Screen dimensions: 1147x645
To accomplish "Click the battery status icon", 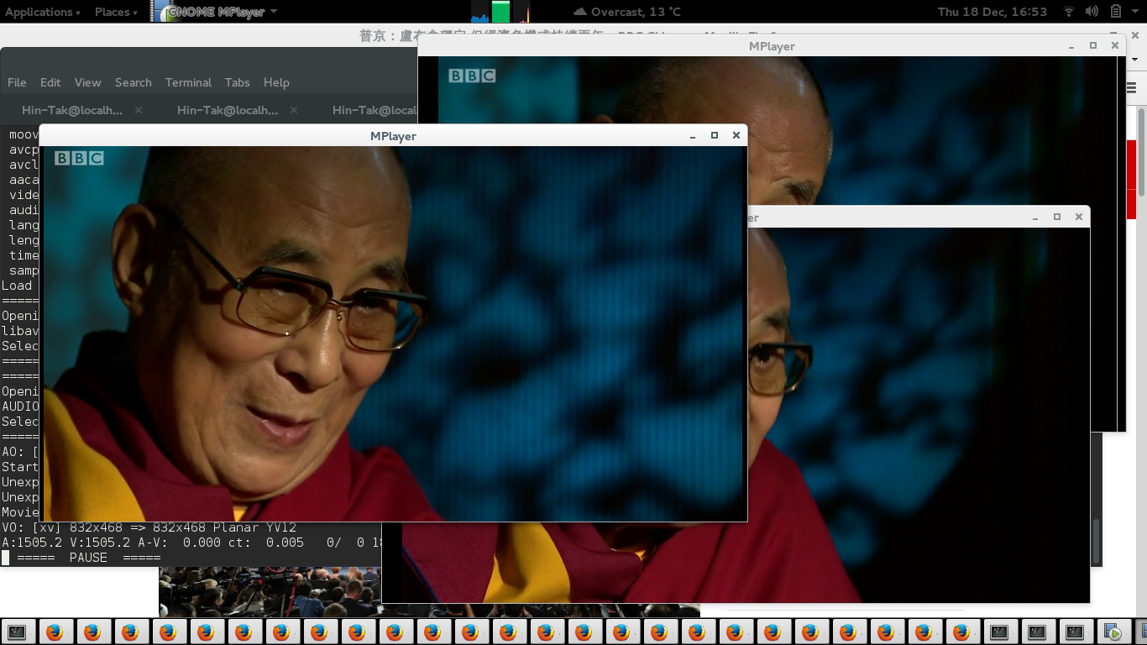I will pos(1116,12).
